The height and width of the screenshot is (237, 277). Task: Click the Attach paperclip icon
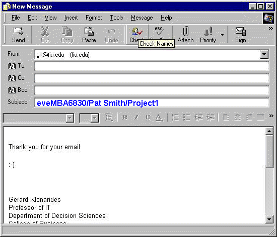coord(186,31)
